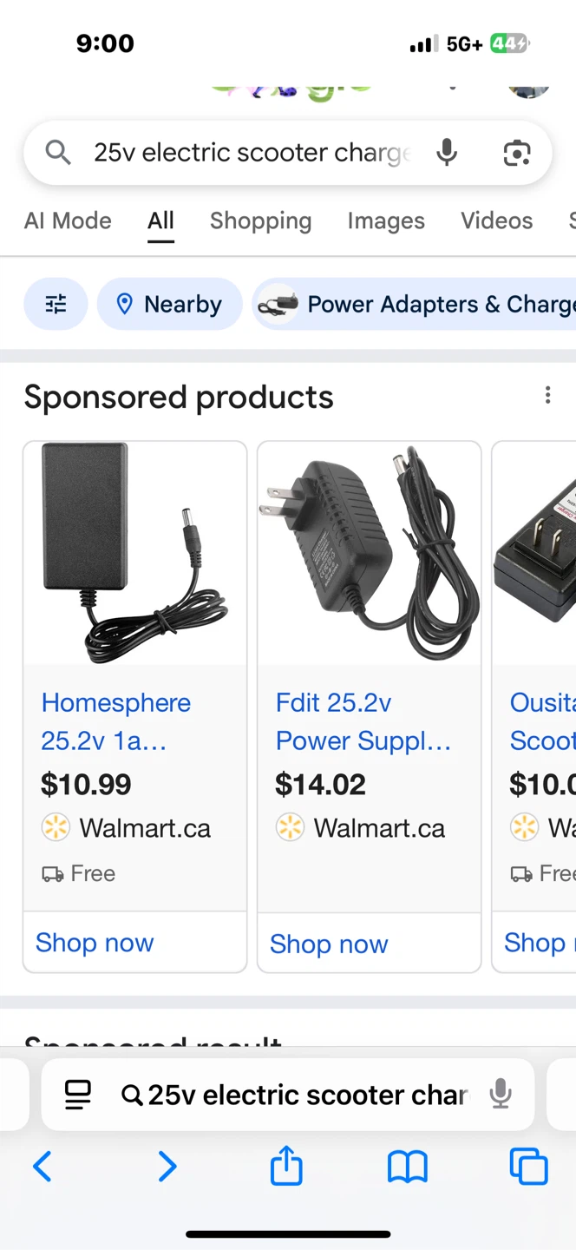The image size is (576, 1250).
Task: Tap Safari forward arrow
Action: 167,1166
